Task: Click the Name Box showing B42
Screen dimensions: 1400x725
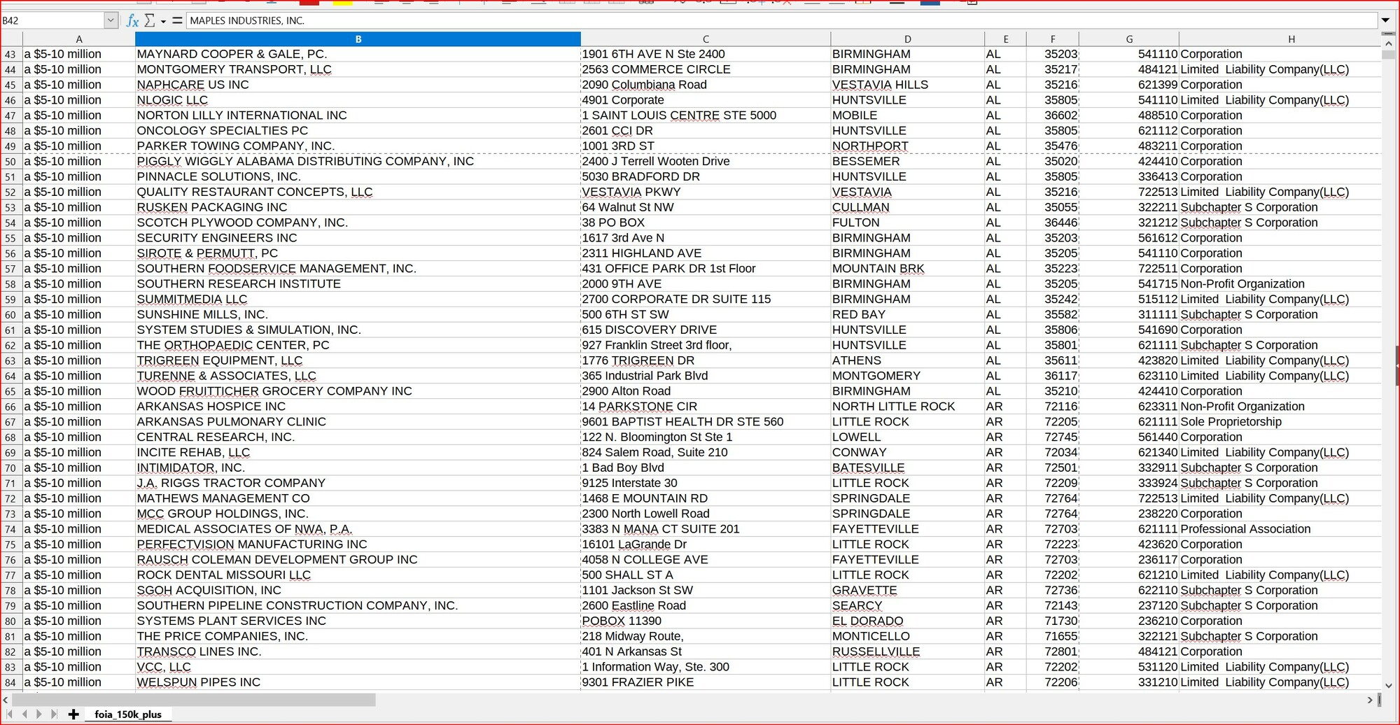Action: [52, 21]
